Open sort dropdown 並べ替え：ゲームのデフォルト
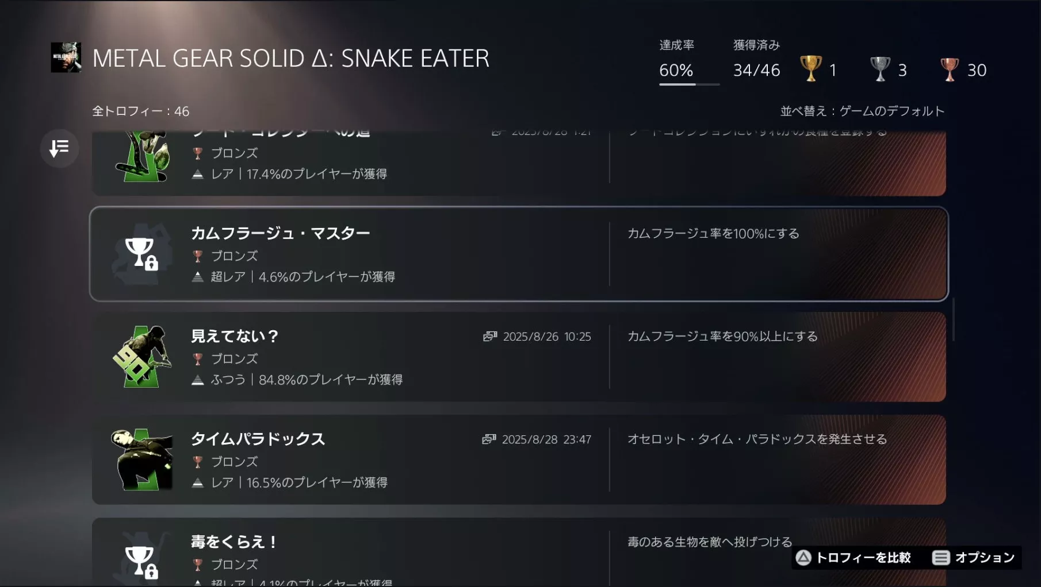Viewport: 1041px width, 587px height. point(862,111)
